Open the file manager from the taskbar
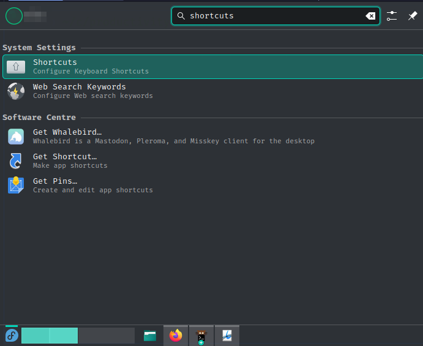This screenshot has height=346, width=423. pos(150,336)
